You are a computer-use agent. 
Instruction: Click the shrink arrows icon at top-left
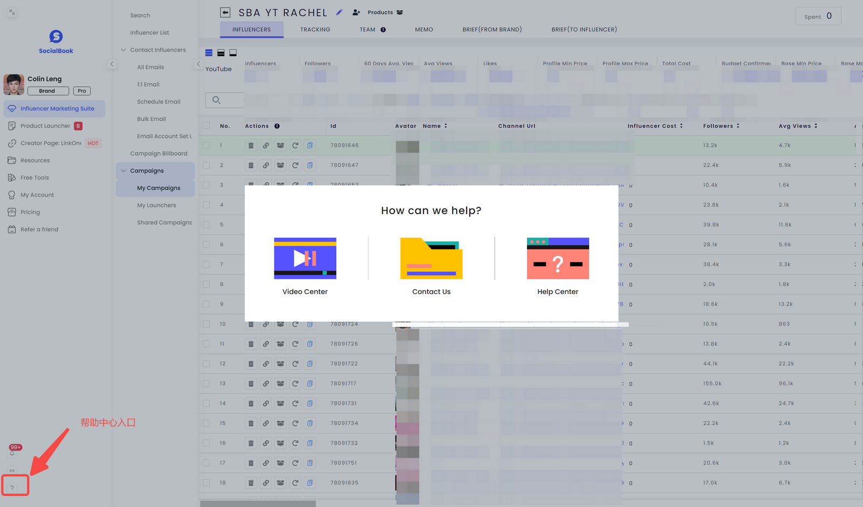point(12,12)
